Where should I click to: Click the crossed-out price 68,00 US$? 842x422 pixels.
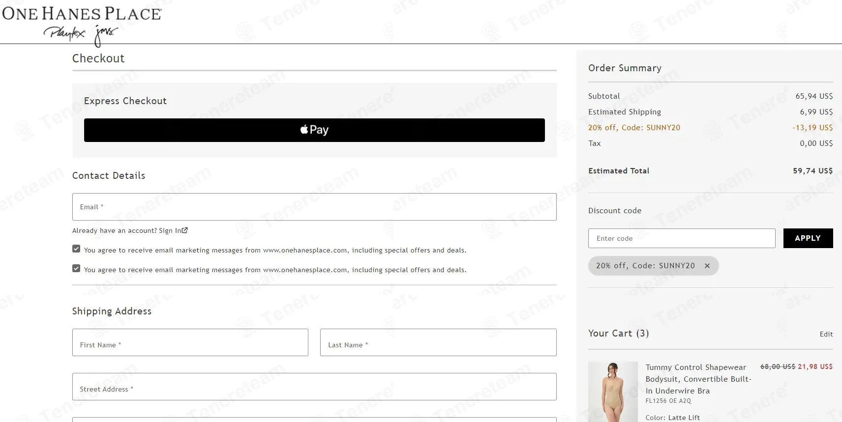[778, 366]
